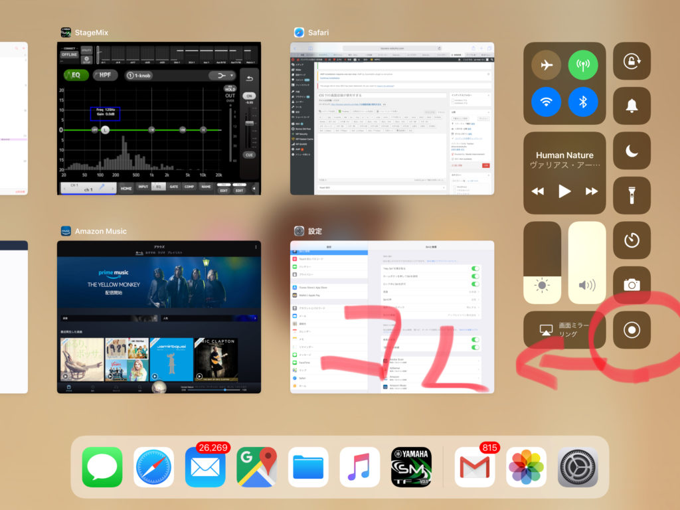This screenshot has height=510, width=680.
Task: Toggle rotation lock
Action: (x=632, y=62)
